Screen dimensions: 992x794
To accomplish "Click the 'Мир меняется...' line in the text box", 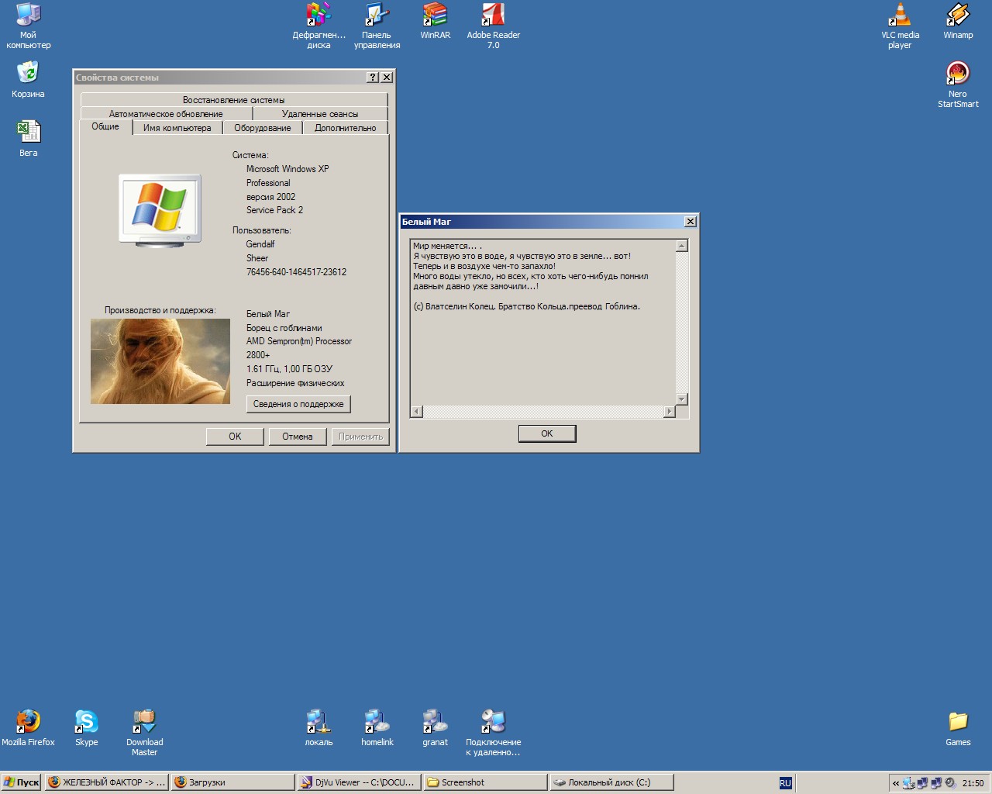I will coord(447,246).
